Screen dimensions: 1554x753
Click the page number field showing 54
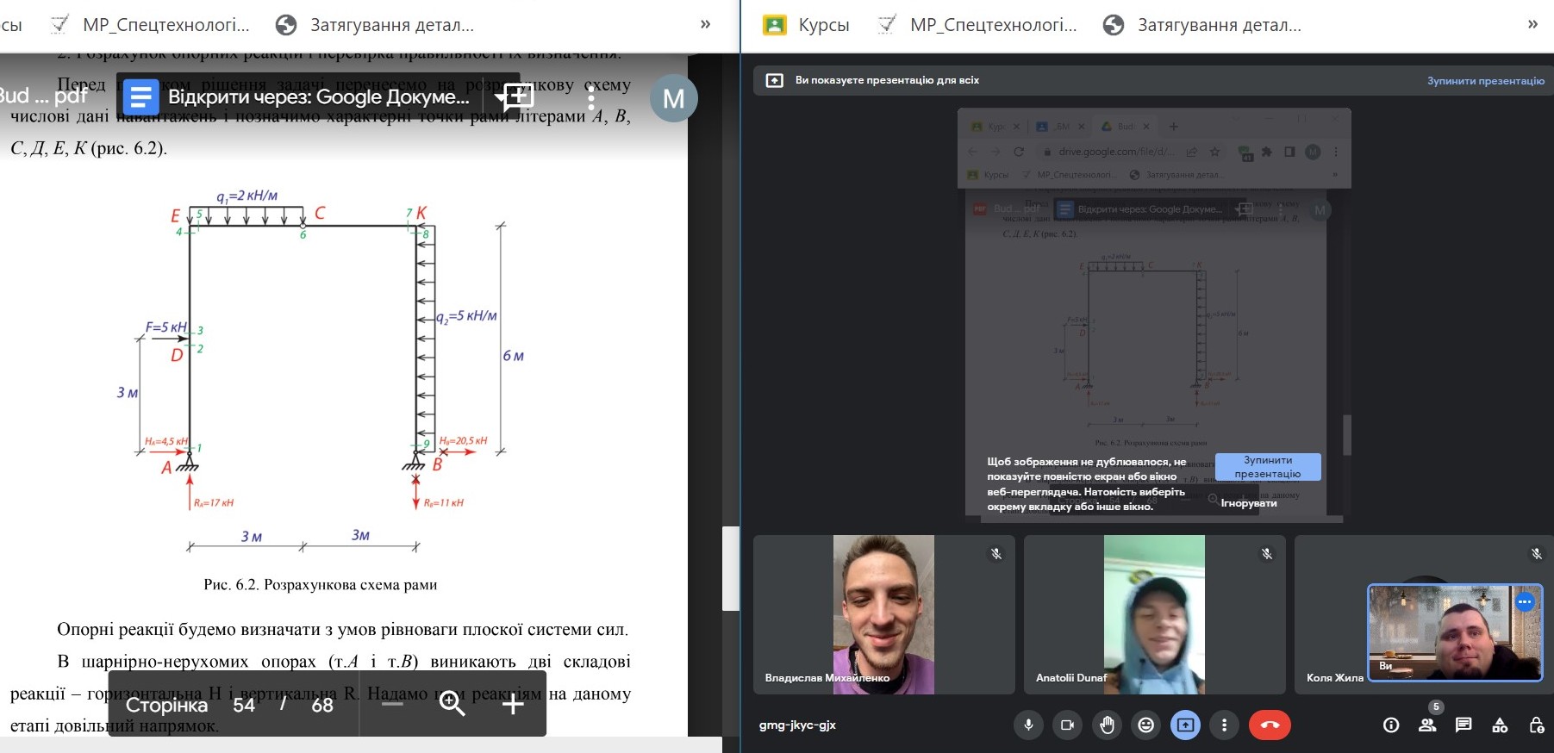point(244,705)
